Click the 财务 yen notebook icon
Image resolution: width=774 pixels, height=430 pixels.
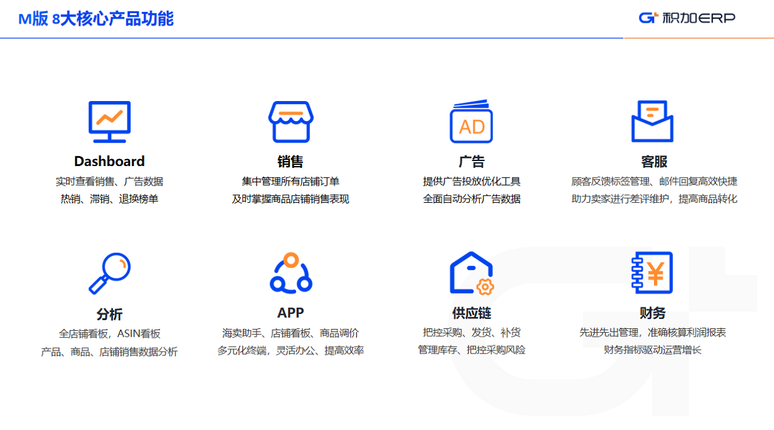(652, 273)
